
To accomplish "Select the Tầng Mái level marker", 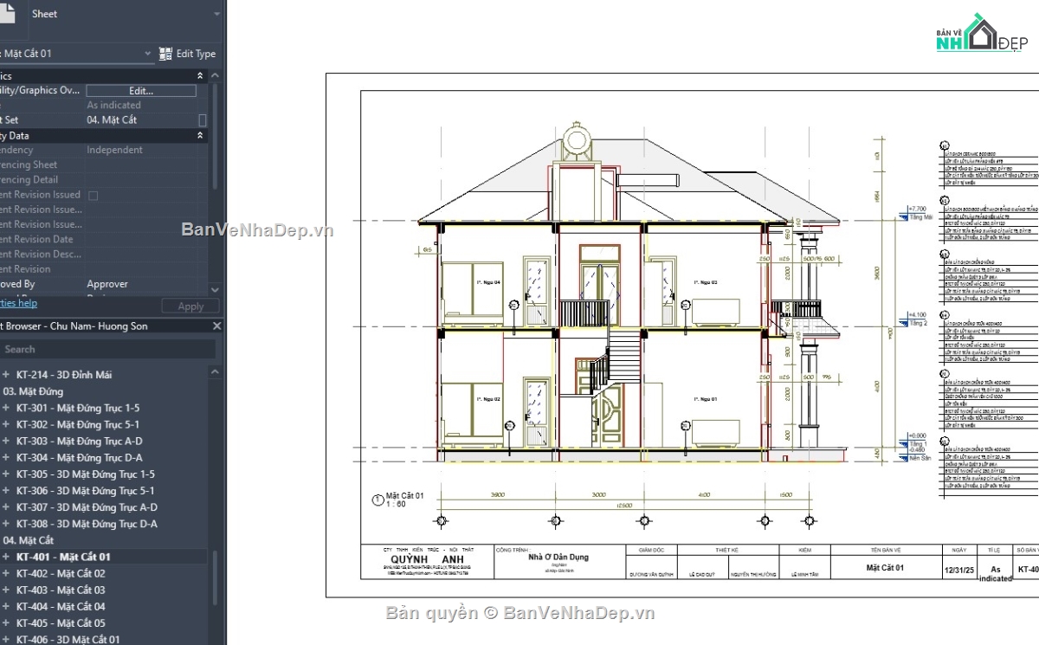I will click(x=917, y=213).
